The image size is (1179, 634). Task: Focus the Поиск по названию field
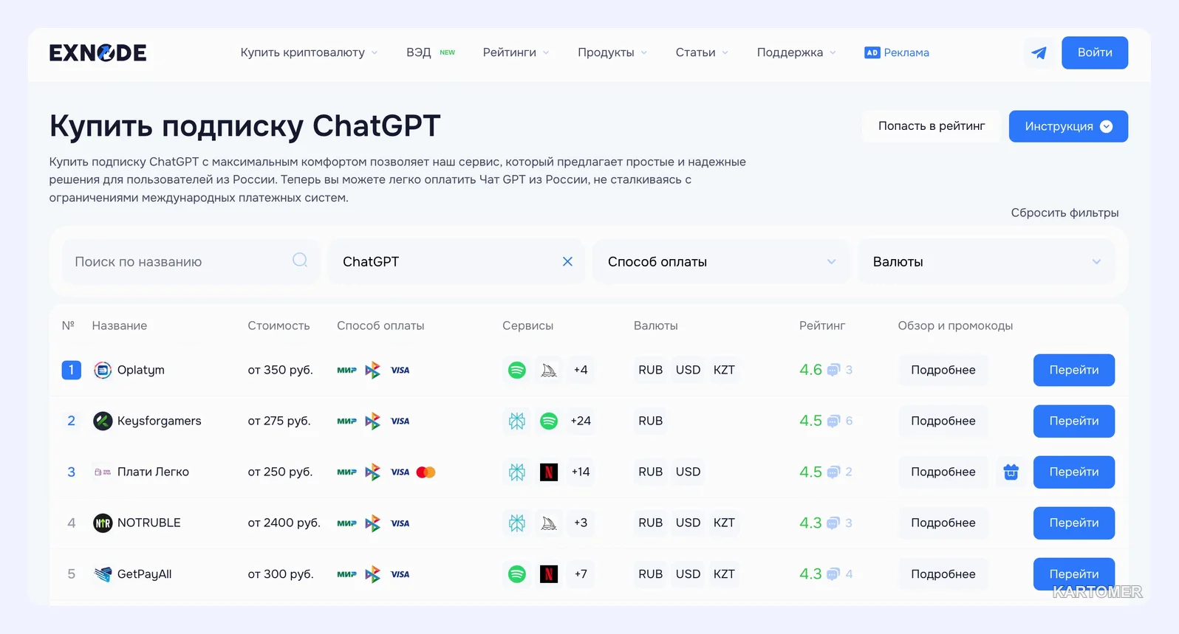pos(191,261)
